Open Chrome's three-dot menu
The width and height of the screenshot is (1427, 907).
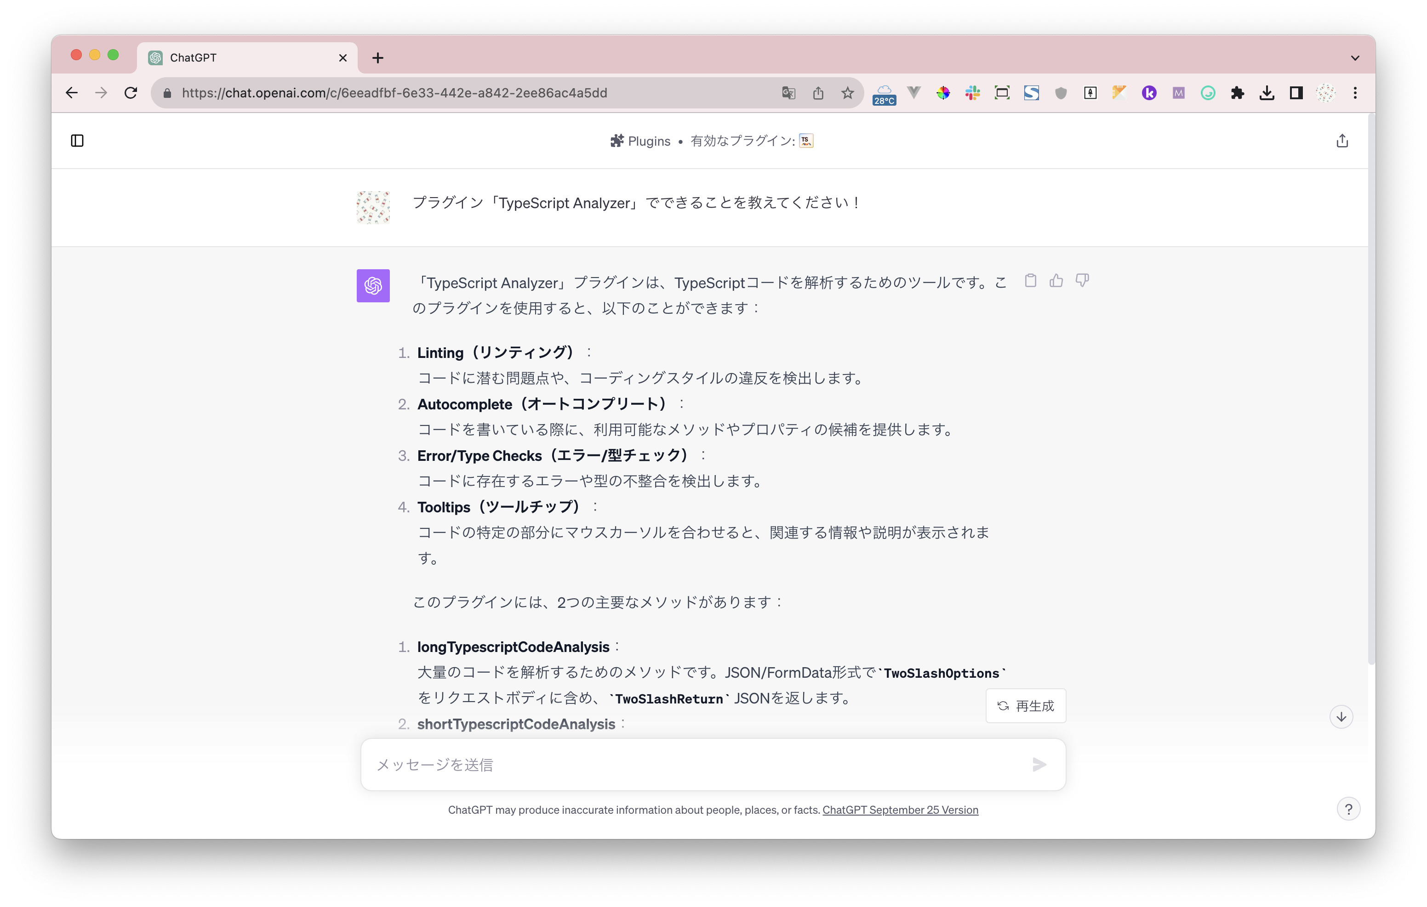click(x=1355, y=93)
